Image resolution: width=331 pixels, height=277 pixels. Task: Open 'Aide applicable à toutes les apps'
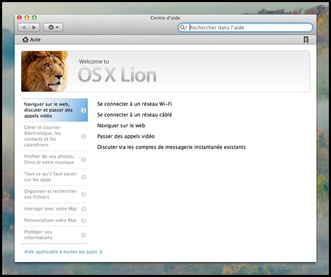click(x=63, y=252)
